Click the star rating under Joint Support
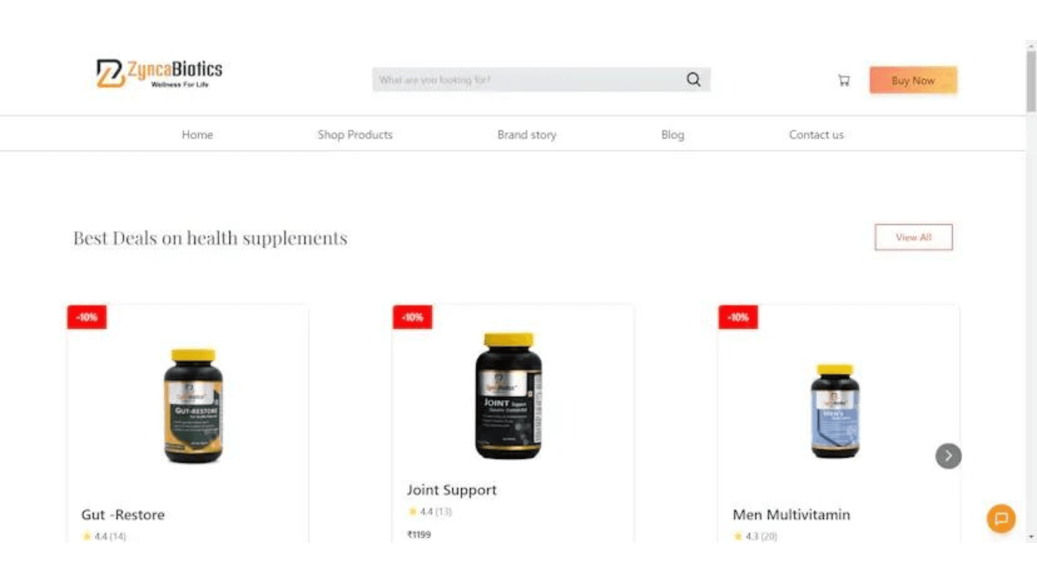The height and width of the screenshot is (583, 1037). 430,512
